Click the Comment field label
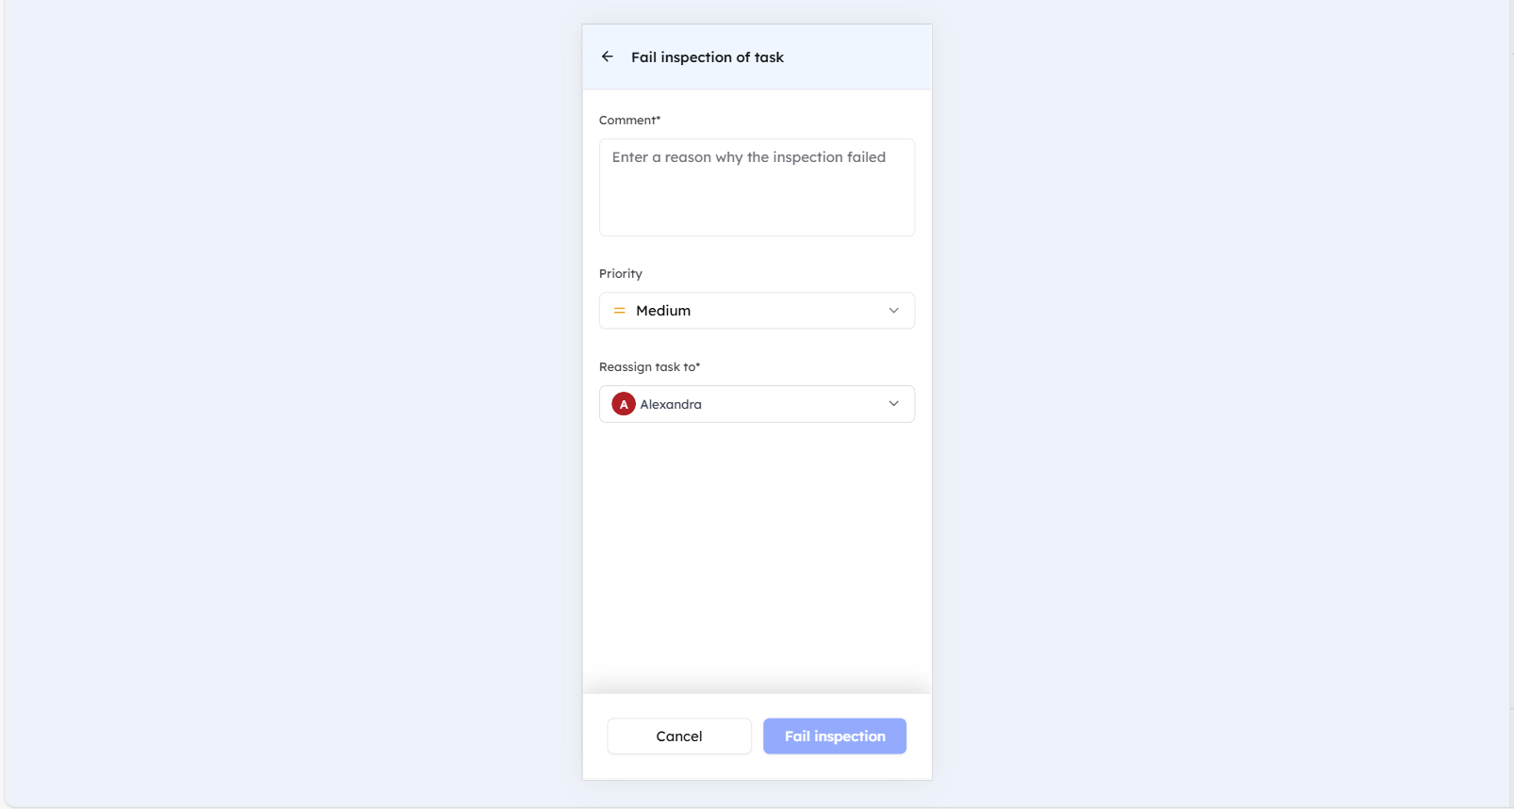The width and height of the screenshot is (1514, 809). pos(629,121)
